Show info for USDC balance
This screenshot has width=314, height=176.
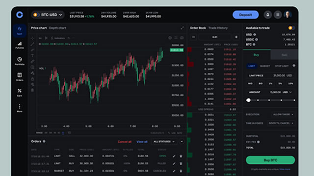click(257, 40)
